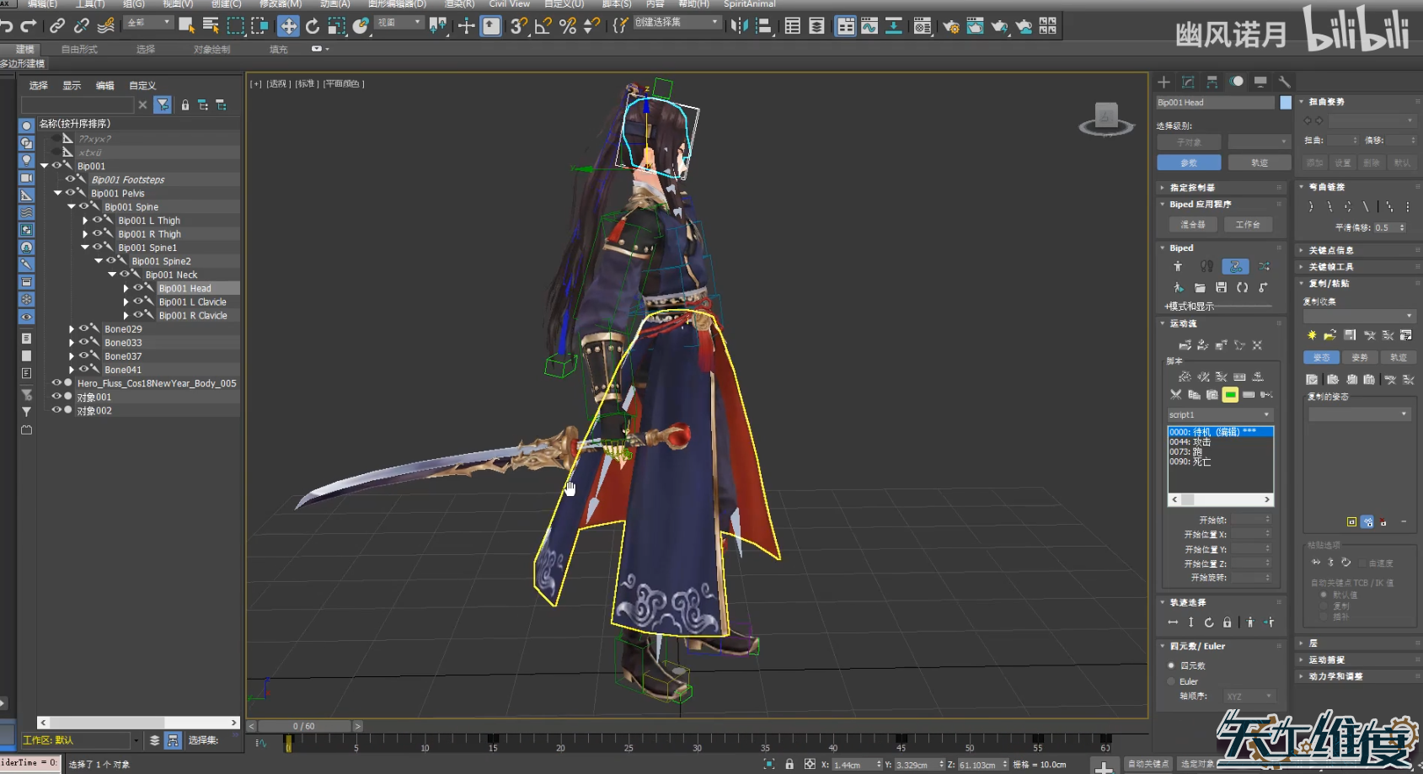The width and height of the screenshot is (1423, 774).
Task: Open the Motion tab in command panel
Action: pos(1236,82)
